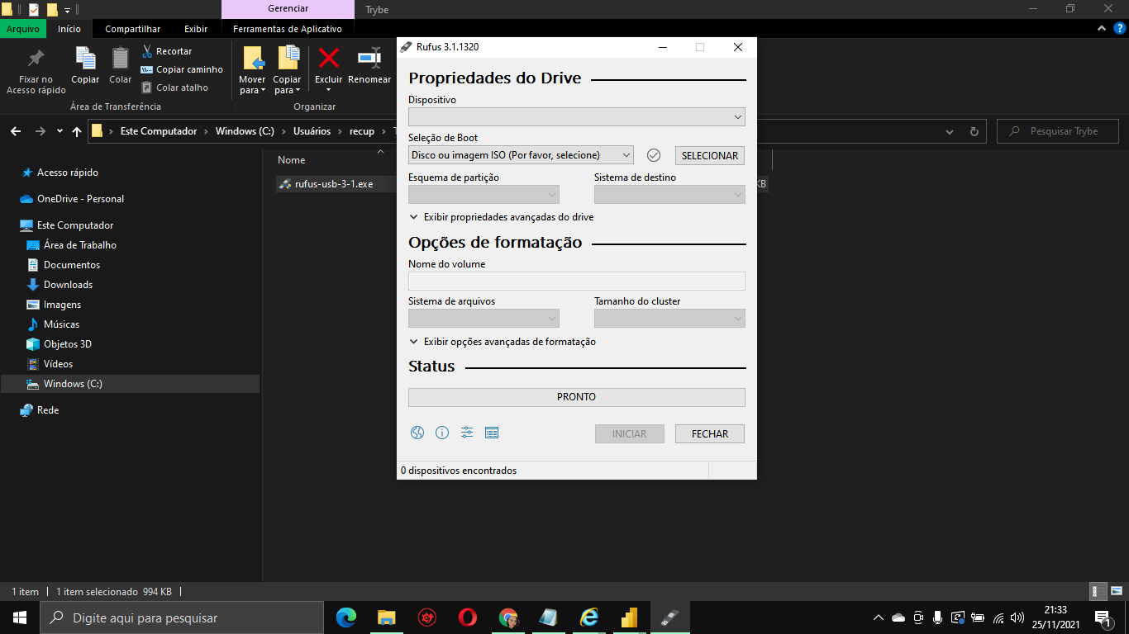The image size is (1129, 634).
Task: Select Documentos in navigation pane
Action: point(72,265)
